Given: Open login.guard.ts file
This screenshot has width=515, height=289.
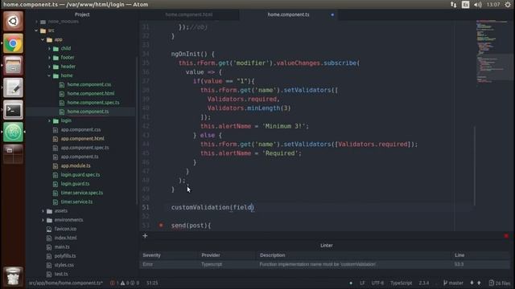Looking at the screenshot, I should 75,184.
